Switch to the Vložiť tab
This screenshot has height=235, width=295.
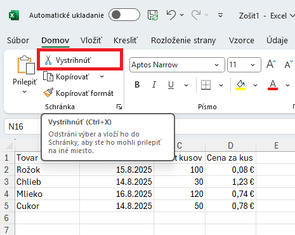coord(91,40)
